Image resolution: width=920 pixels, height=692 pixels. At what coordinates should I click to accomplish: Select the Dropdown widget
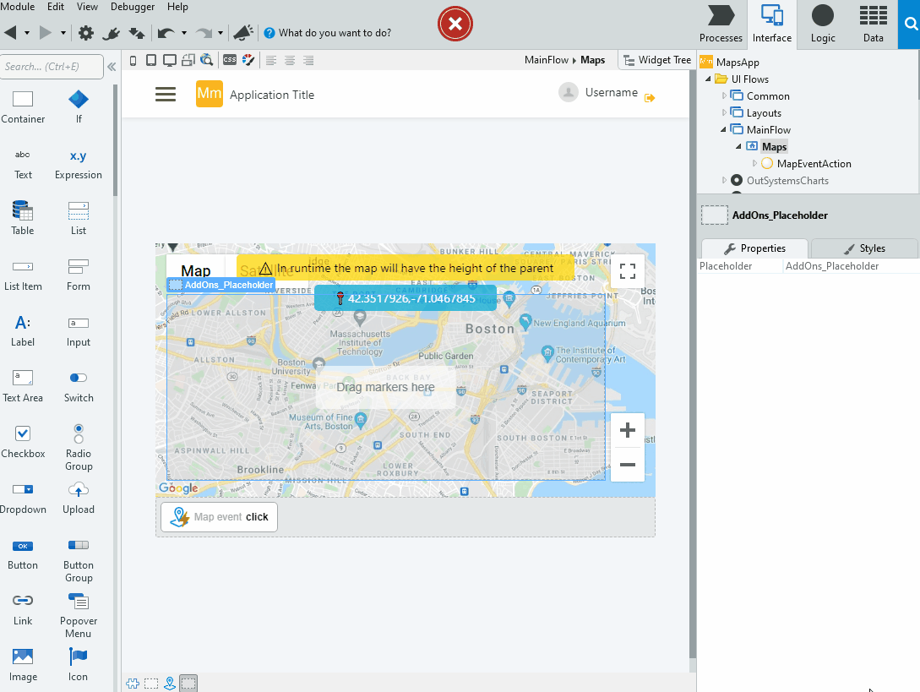pyautogui.click(x=23, y=498)
